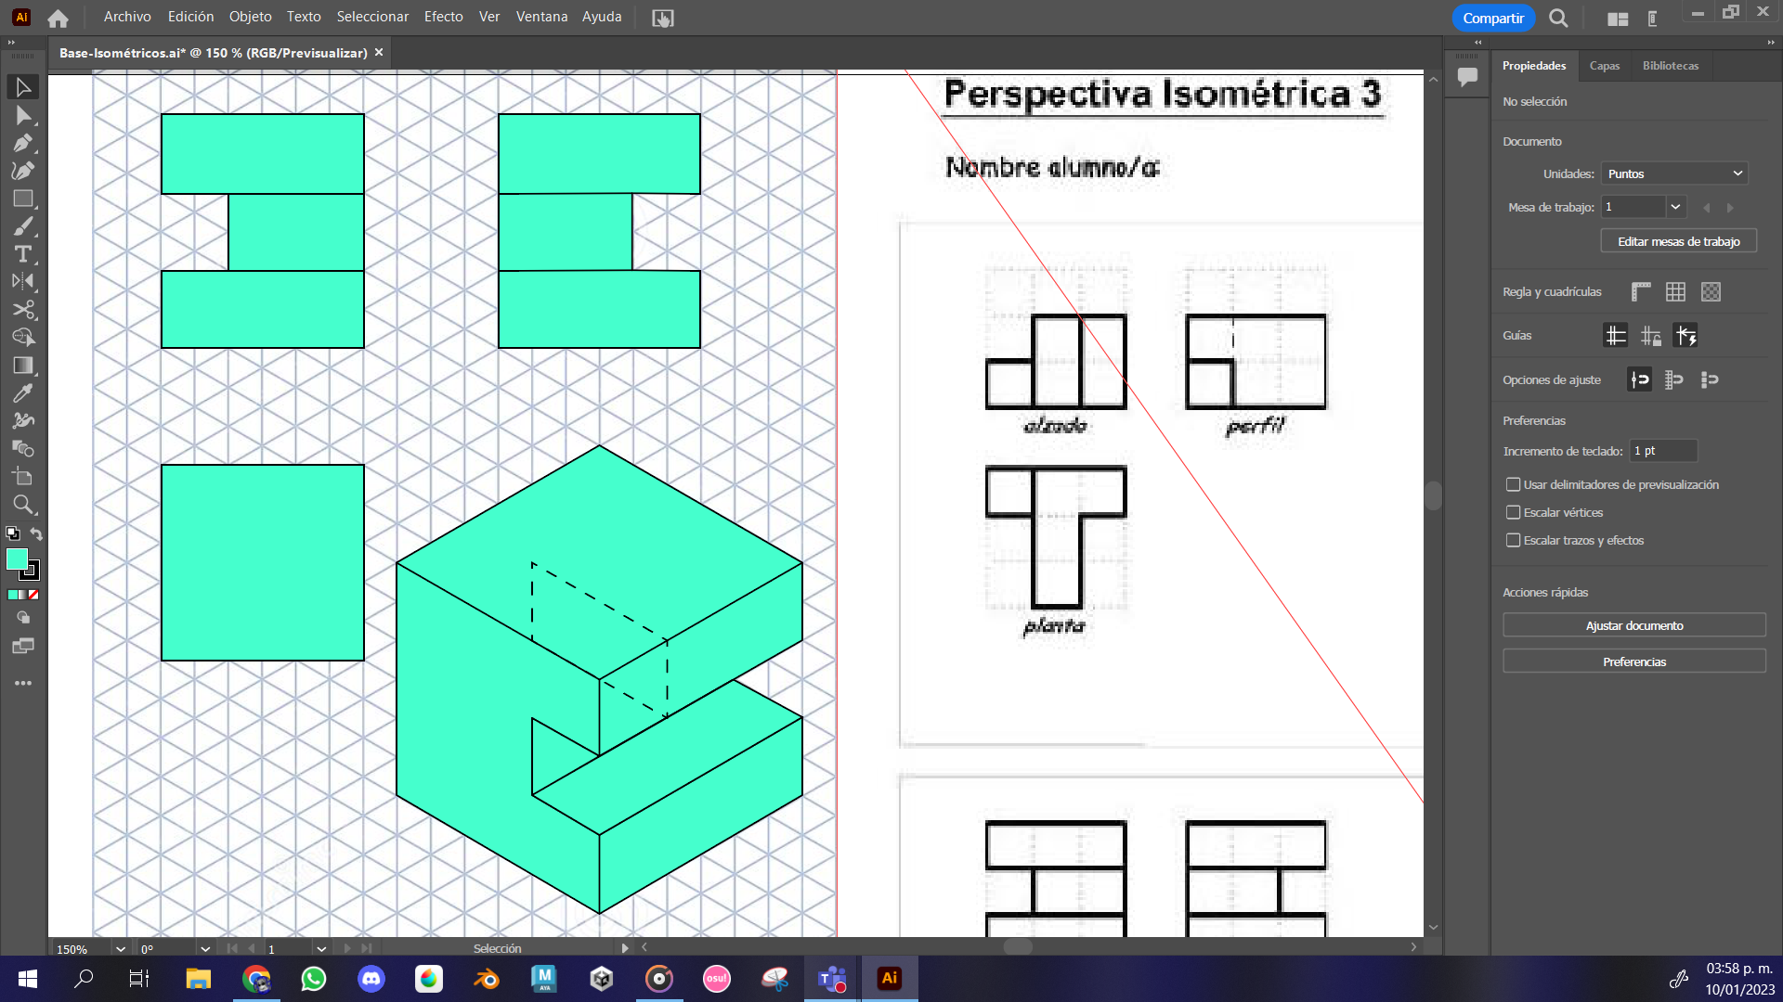Click the Editar mesas de trabajo button
The height and width of the screenshot is (1002, 1783).
[x=1678, y=241]
